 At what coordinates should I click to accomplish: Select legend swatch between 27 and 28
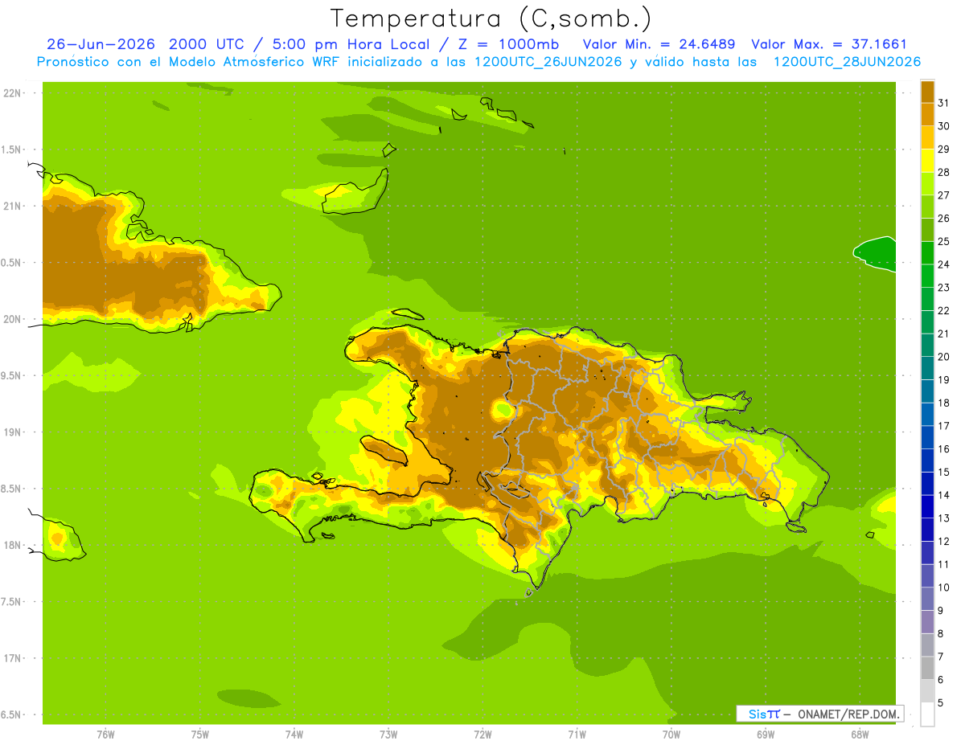point(927,183)
